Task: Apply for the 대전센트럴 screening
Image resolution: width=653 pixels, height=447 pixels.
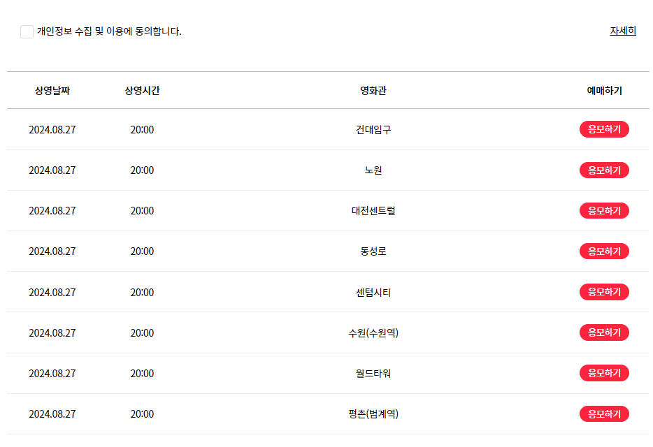Action: pos(604,211)
